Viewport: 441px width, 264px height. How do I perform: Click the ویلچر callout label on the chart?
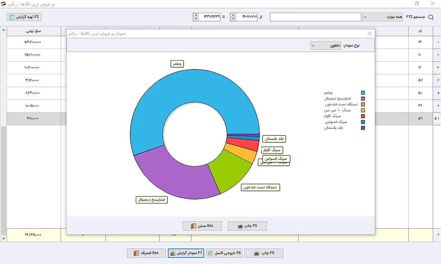[177, 64]
